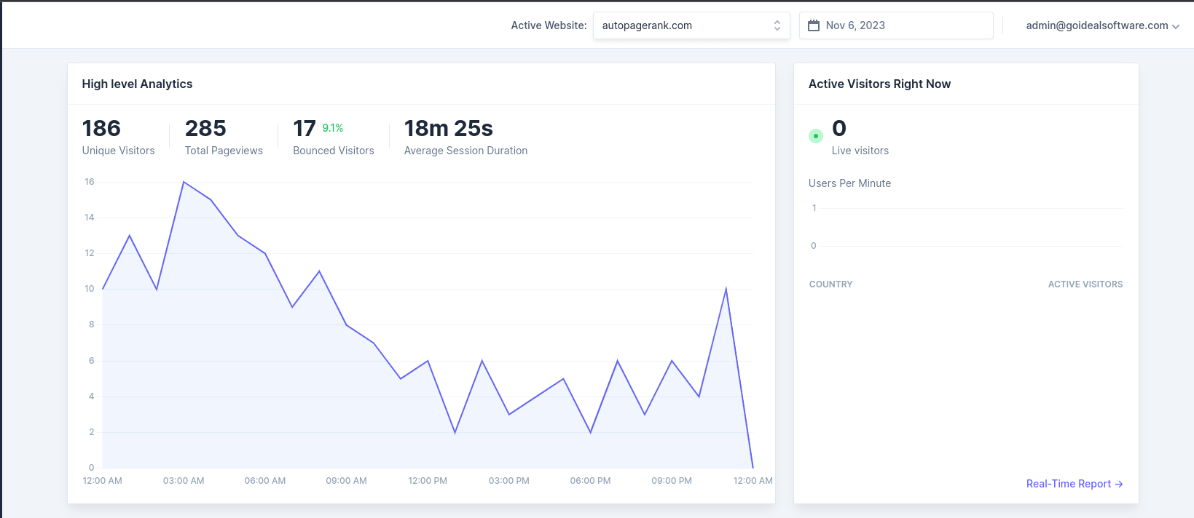Select the 186 Unique Visitors metric

[118, 137]
